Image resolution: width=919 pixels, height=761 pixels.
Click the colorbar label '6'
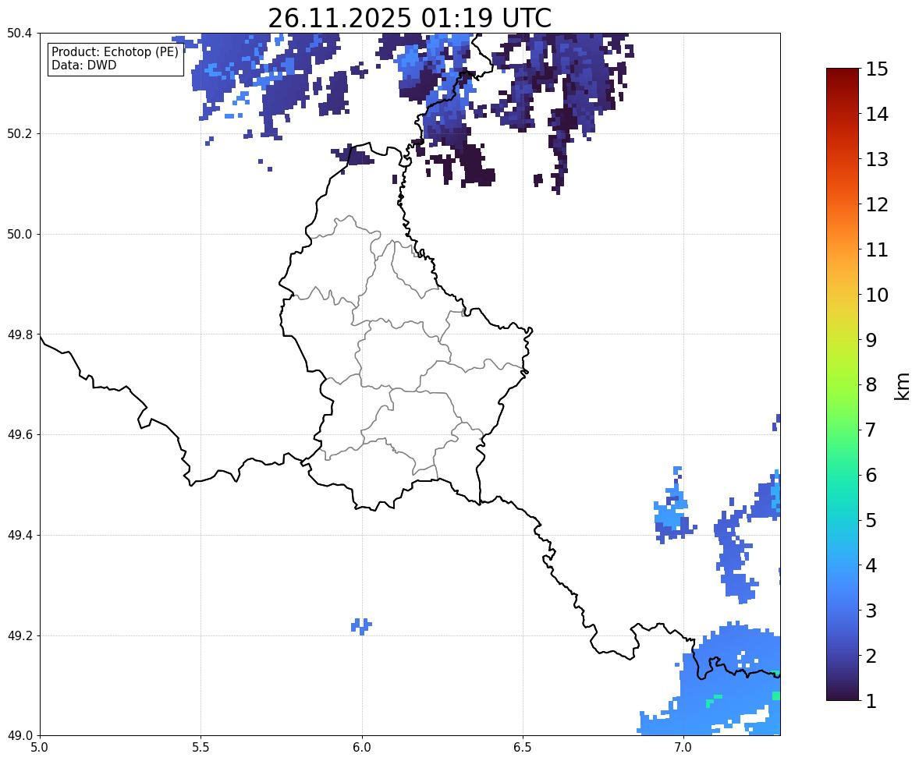click(x=871, y=475)
